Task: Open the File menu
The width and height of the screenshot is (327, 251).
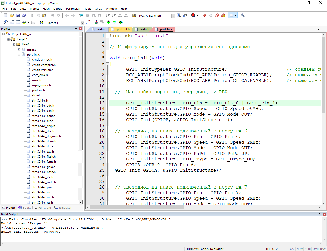Action: [5, 9]
